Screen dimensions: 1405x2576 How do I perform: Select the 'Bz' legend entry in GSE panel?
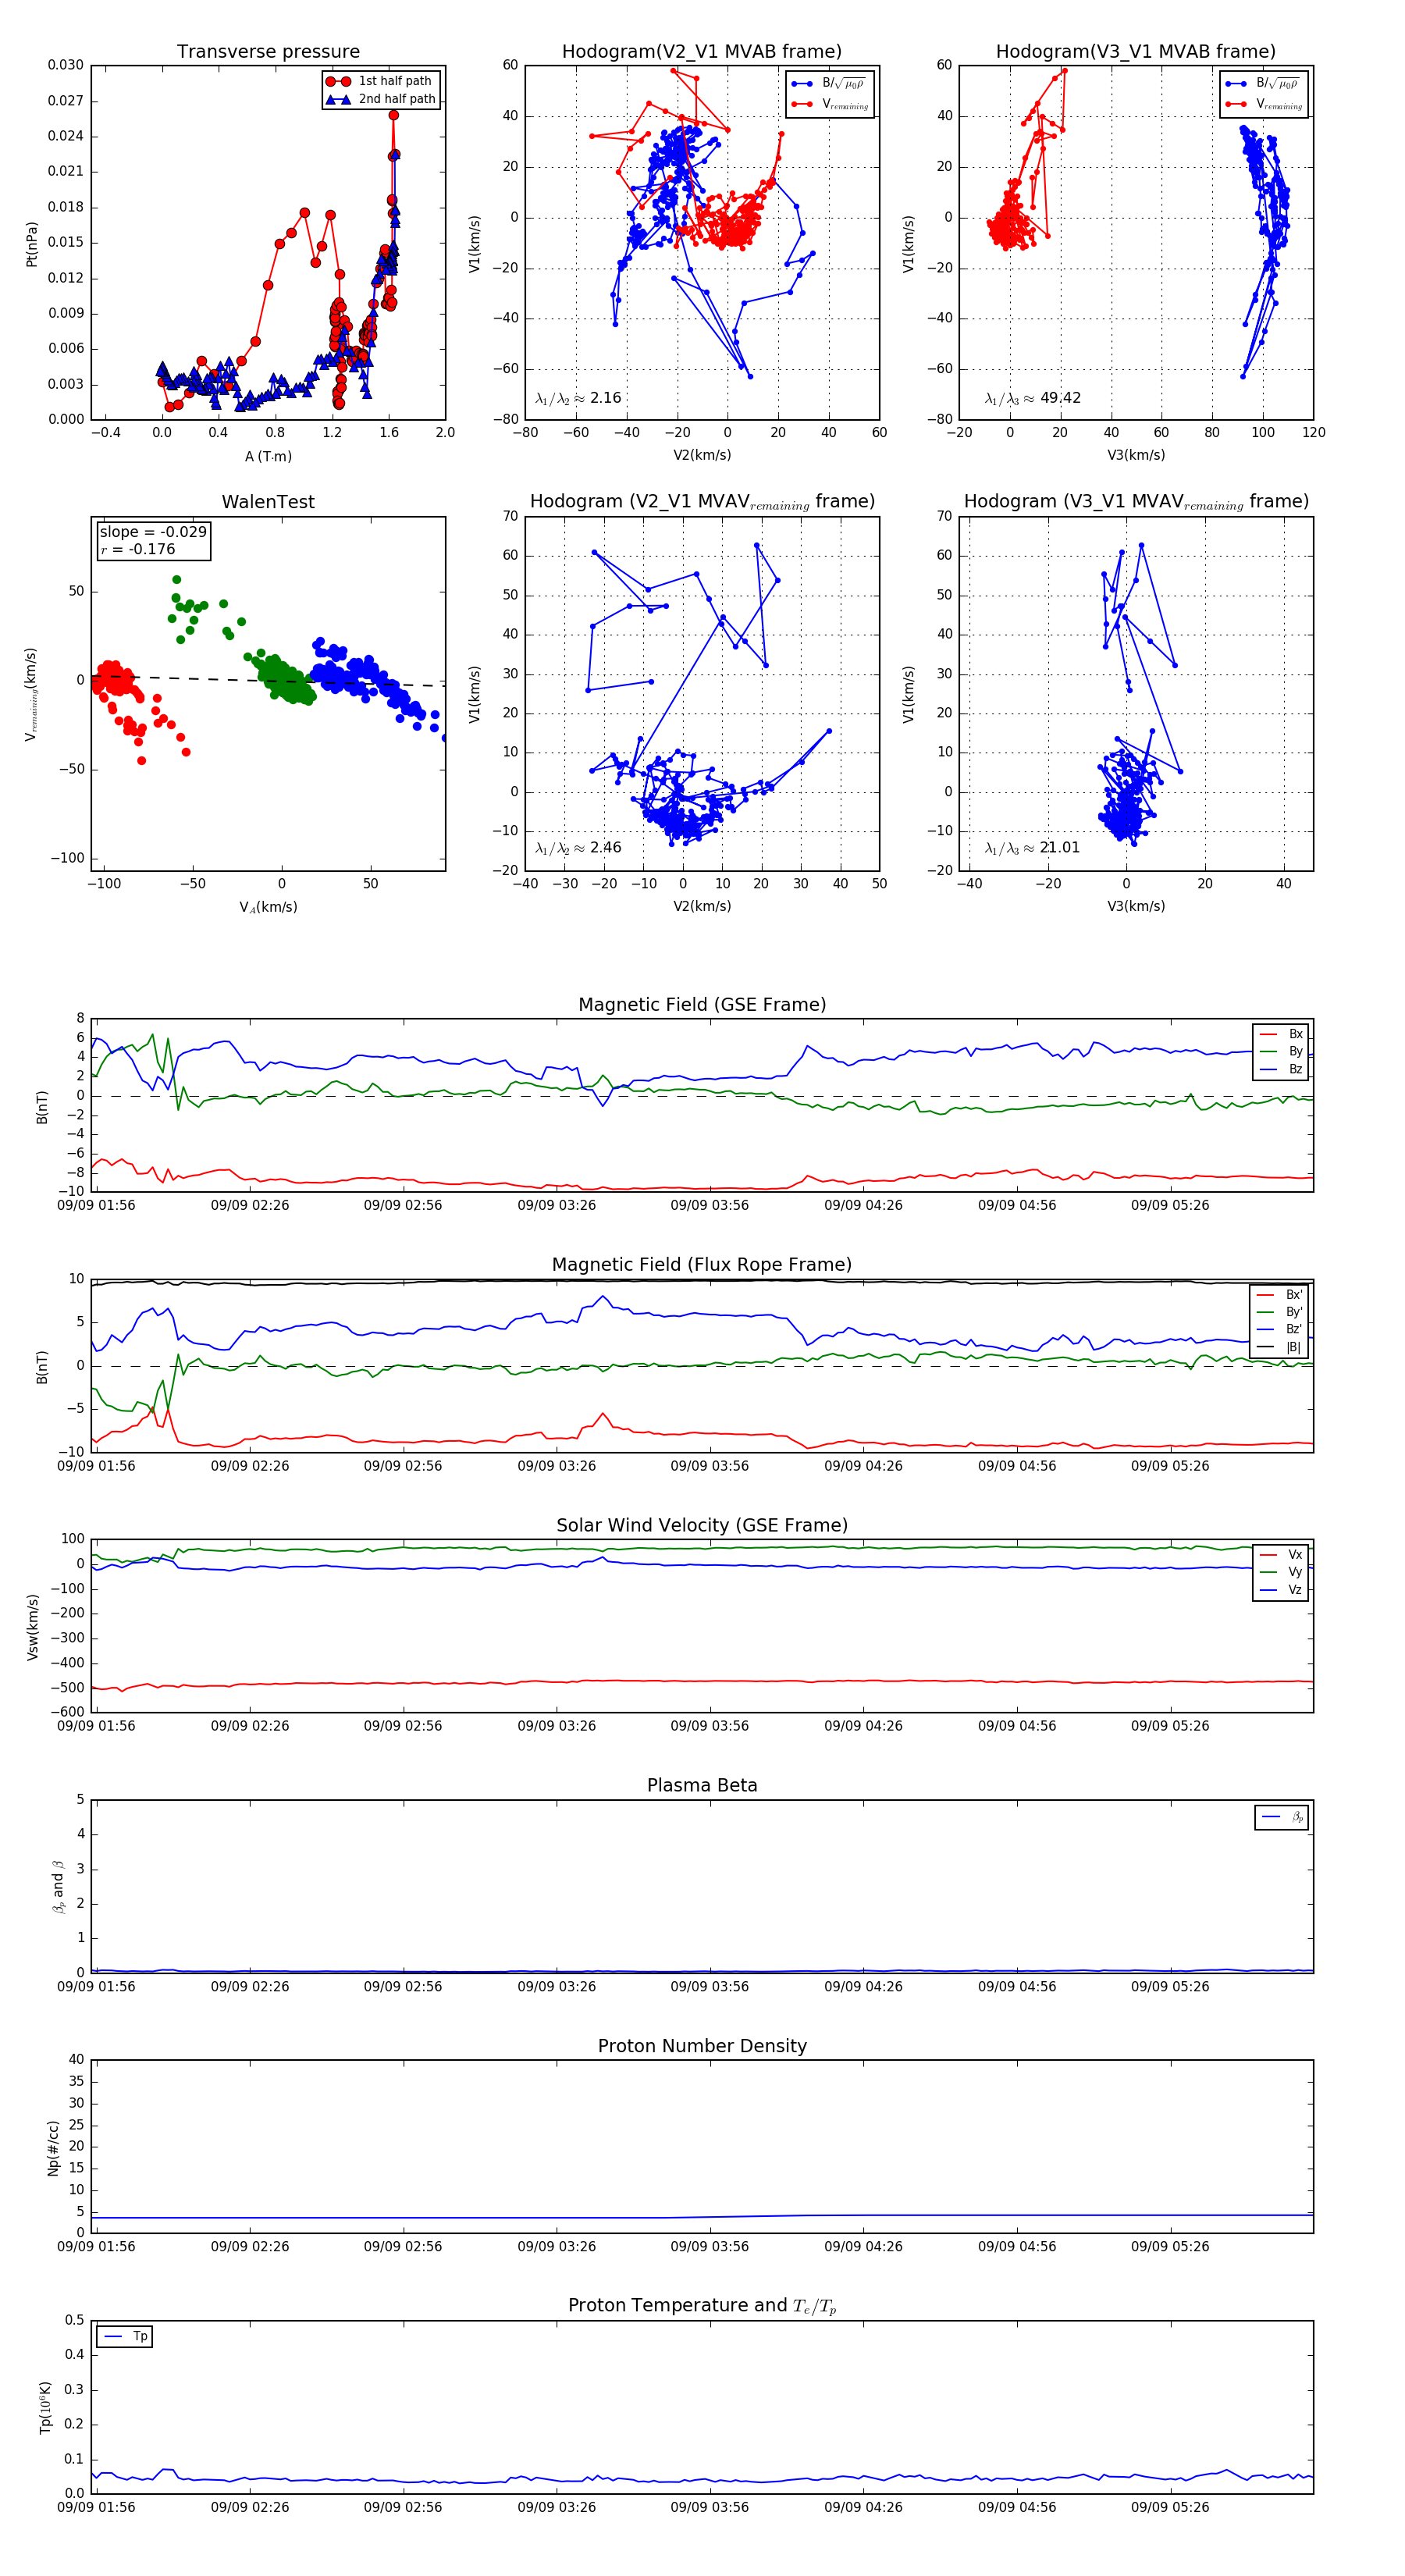tap(1281, 1070)
